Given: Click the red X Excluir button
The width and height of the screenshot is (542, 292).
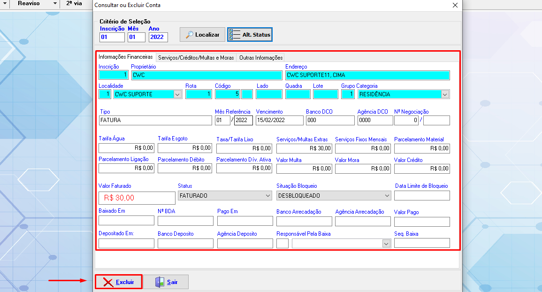Looking at the screenshot, I should click(x=119, y=282).
